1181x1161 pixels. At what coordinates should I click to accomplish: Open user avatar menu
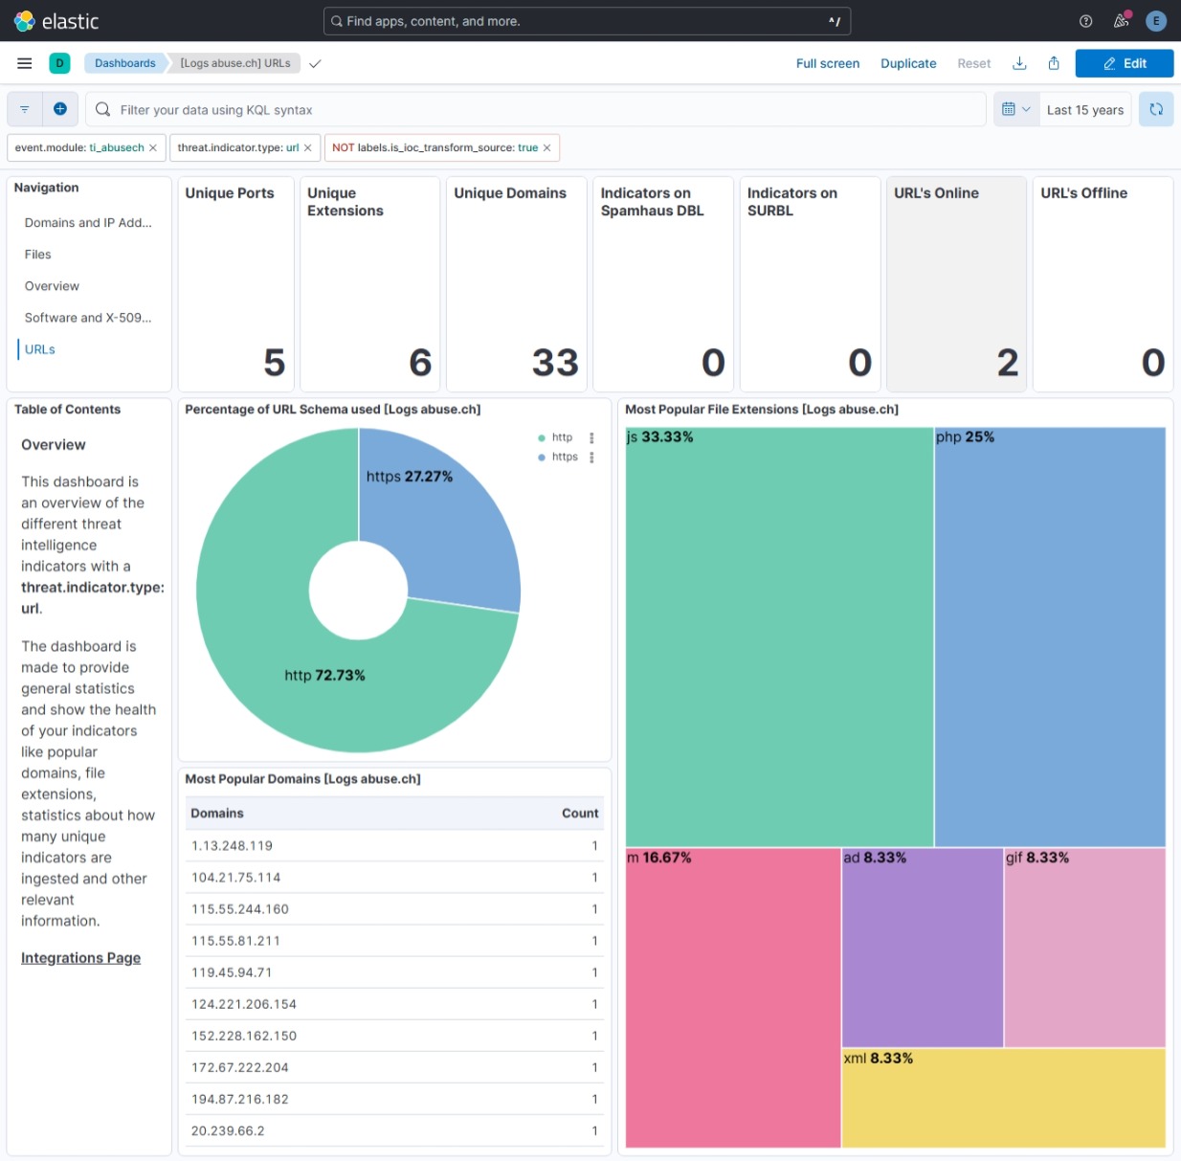[1156, 21]
